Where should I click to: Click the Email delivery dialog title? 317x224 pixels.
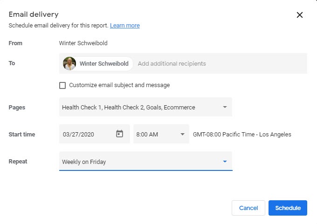point(34,14)
